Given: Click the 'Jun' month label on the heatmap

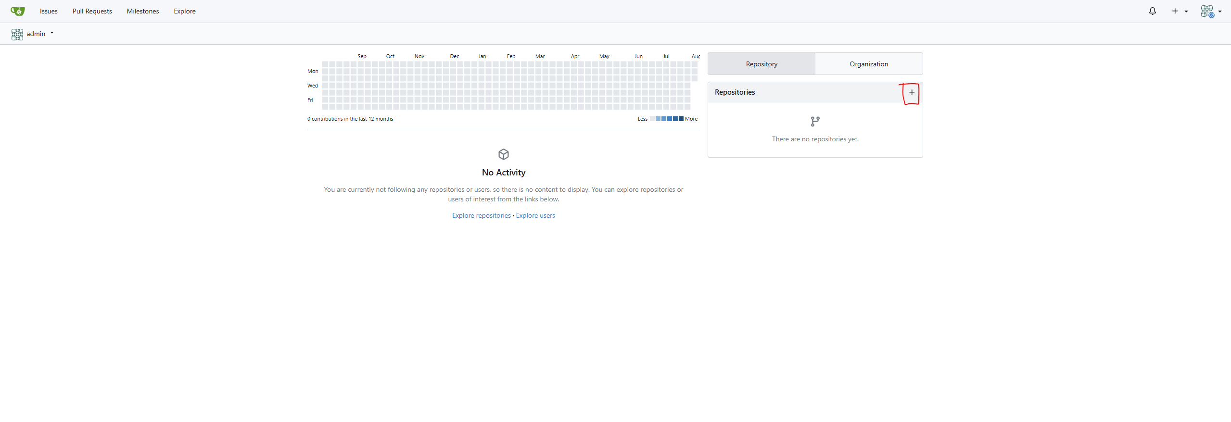Looking at the screenshot, I should (638, 56).
